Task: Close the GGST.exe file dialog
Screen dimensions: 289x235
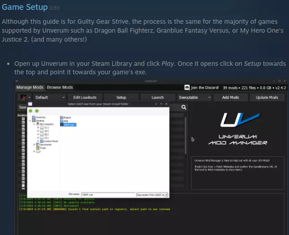Action: click(x=166, y=104)
